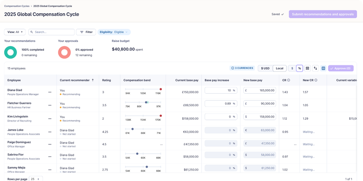Viewport: 363px width, 181px height.
Task: Edit Diana Glad's new base pay field
Action: 259,90
